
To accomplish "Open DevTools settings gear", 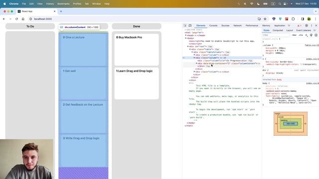I will (x=307, y=25).
